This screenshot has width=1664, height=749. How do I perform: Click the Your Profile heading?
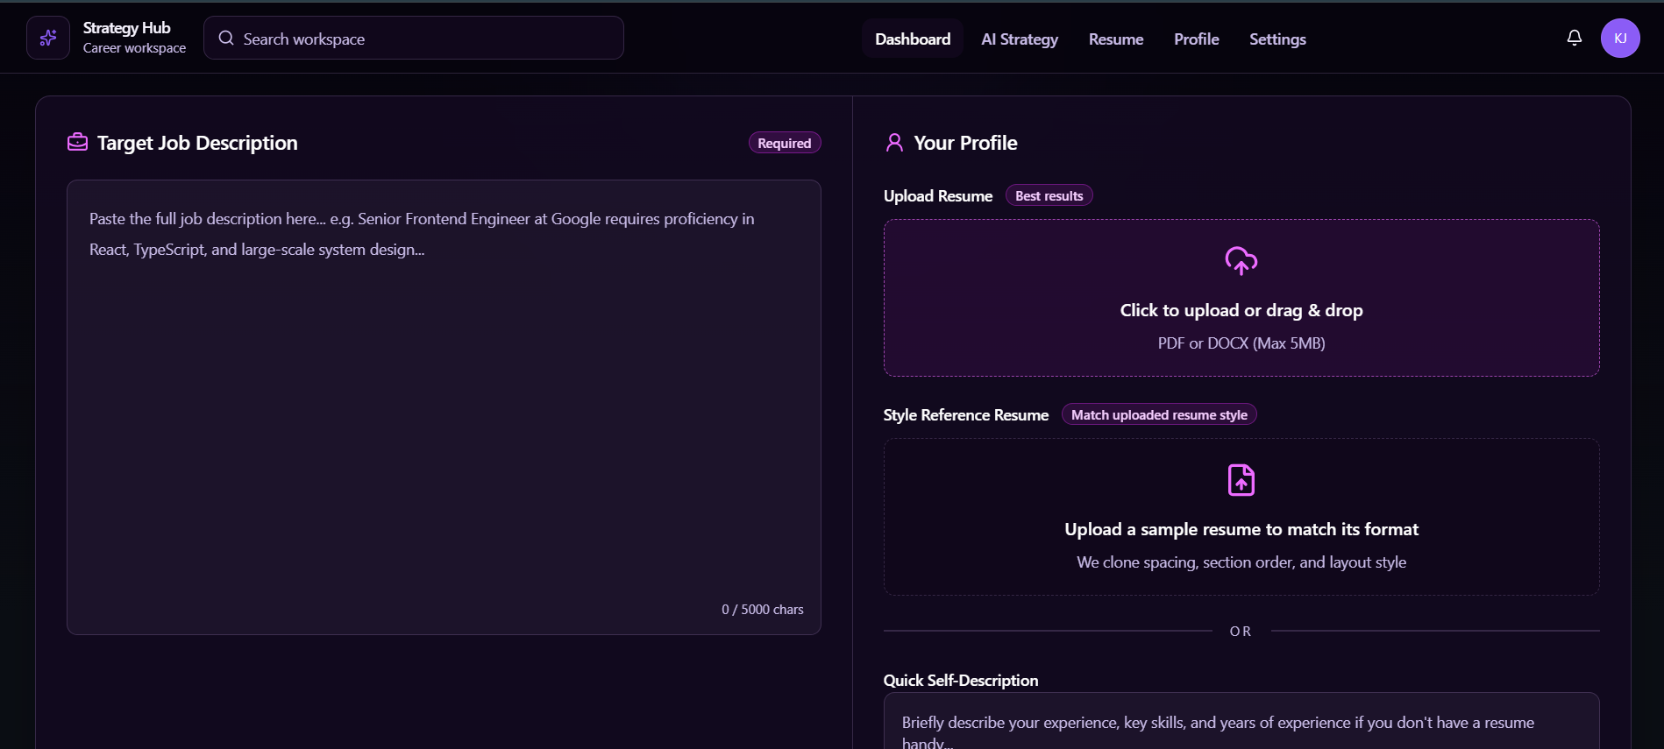(965, 143)
